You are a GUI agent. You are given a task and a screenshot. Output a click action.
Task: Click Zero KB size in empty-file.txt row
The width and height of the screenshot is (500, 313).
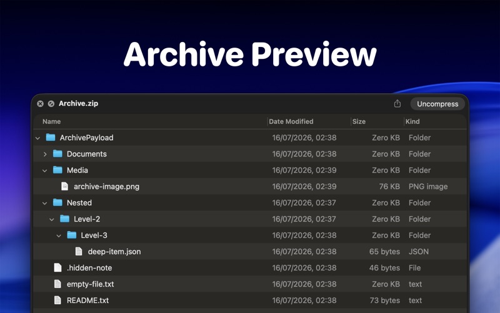[x=386, y=284]
